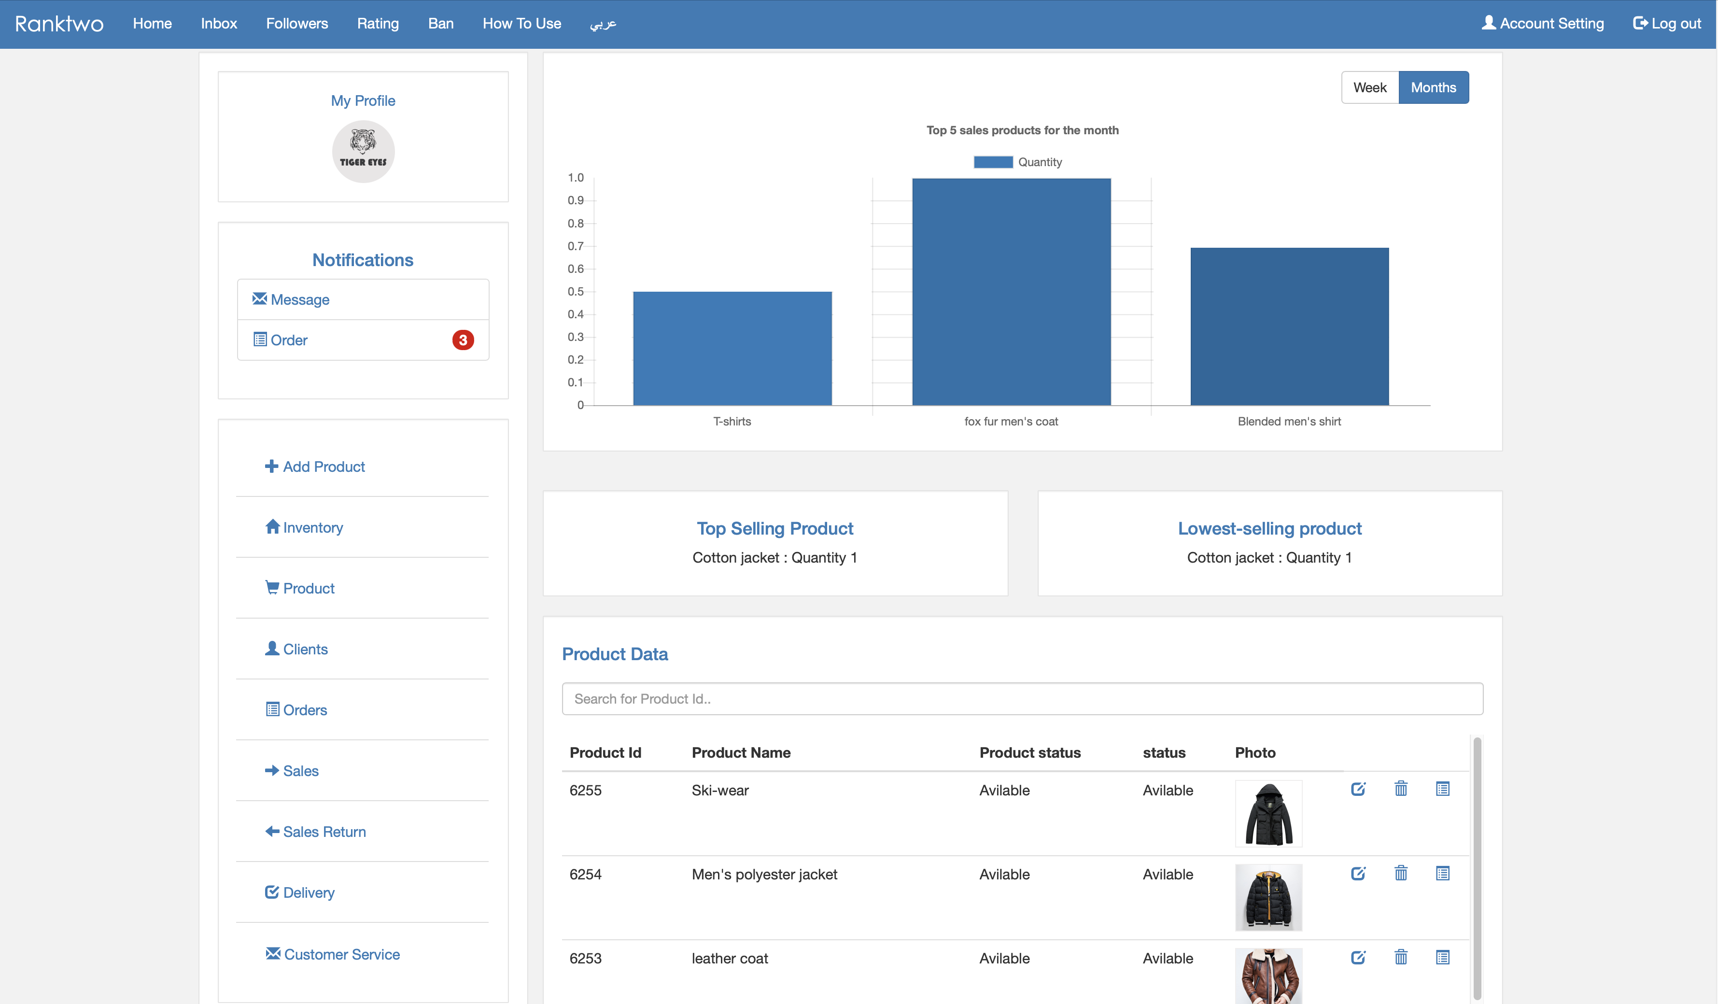
Task: Open the details list icon for product 6254
Action: [1443, 873]
